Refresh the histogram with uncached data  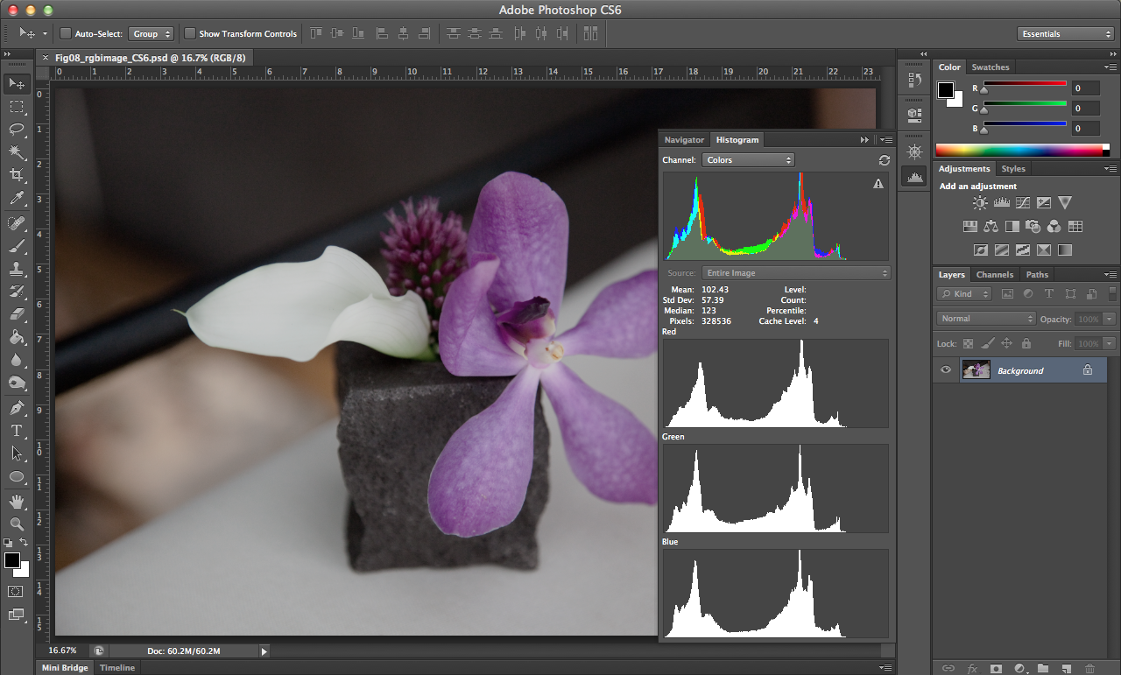pos(884,160)
